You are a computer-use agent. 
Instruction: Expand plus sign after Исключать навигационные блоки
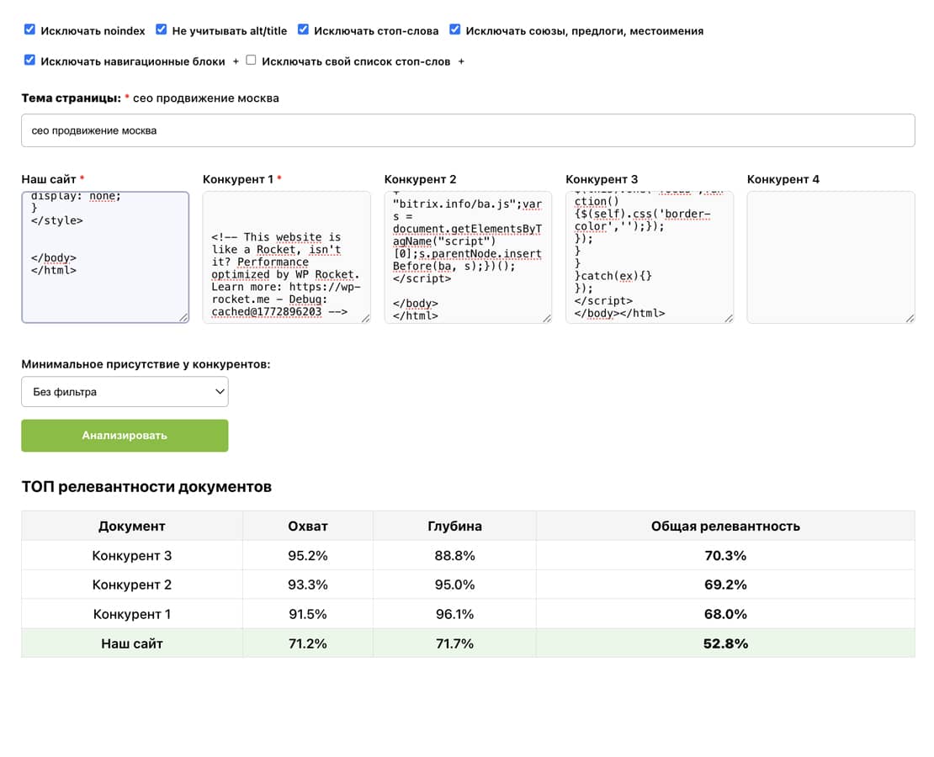pos(236,61)
